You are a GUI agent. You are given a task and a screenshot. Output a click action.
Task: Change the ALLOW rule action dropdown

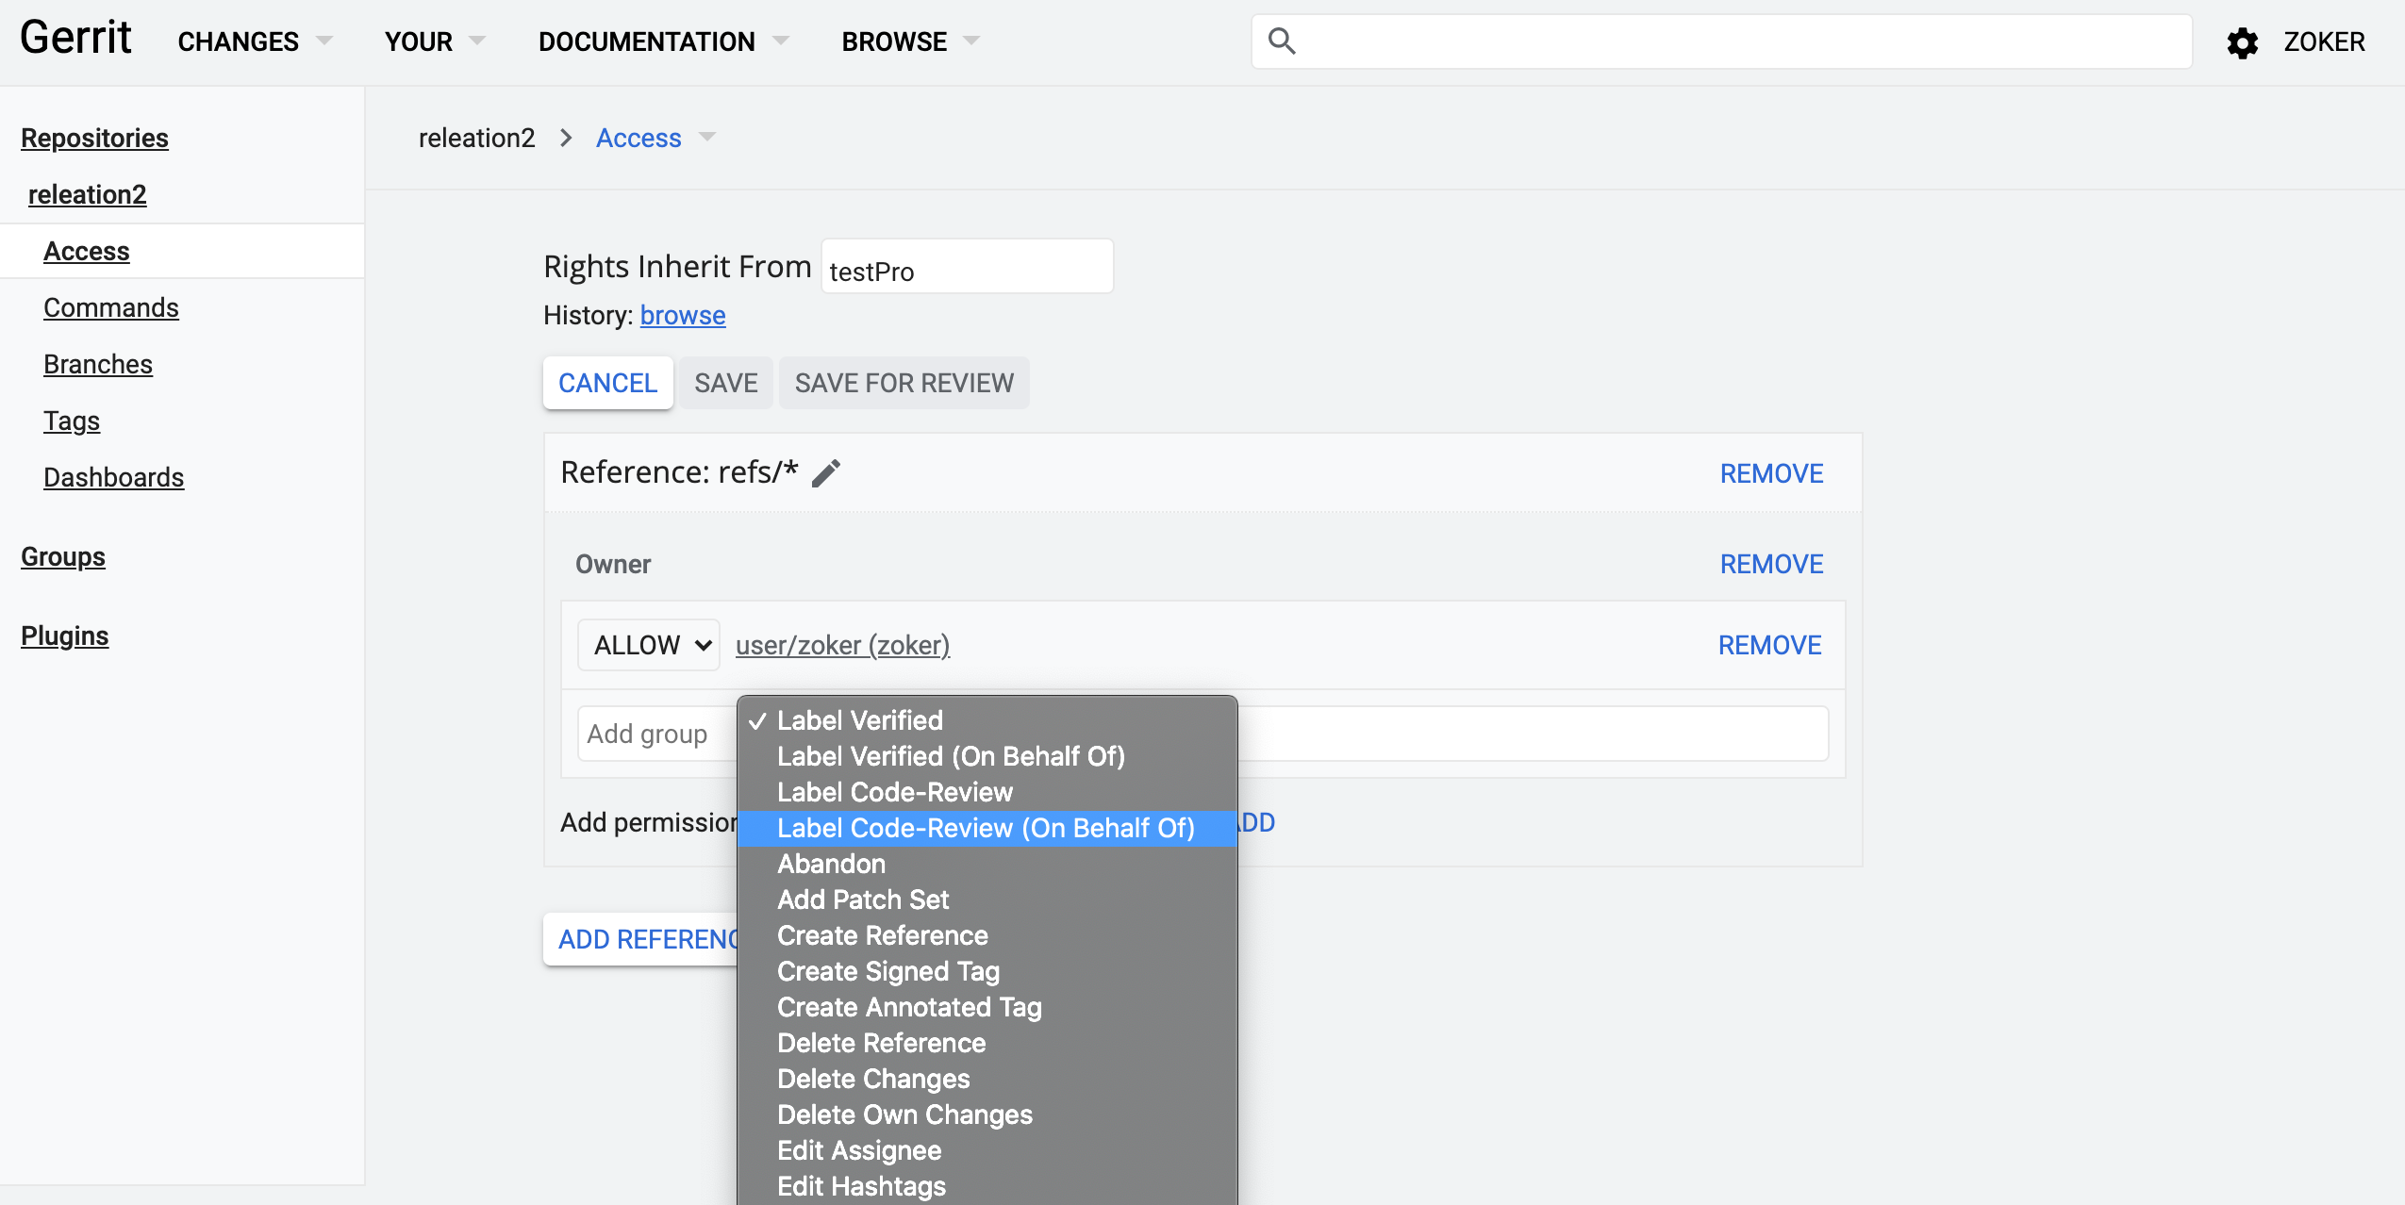click(649, 645)
